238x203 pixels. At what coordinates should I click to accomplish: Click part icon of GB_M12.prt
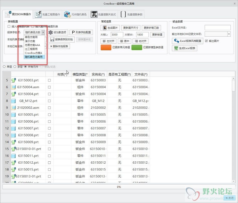[14, 101]
